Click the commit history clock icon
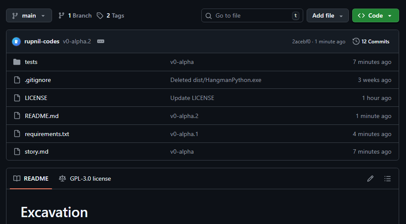406x224 pixels. (356, 42)
